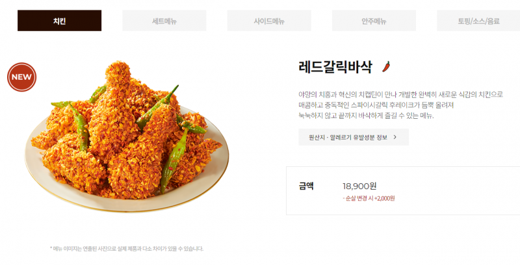Screen dimensions: 520x265
Task: Open 원산지 · 알레르기 유발성분 정보 button
Action: click(x=354, y=137)
